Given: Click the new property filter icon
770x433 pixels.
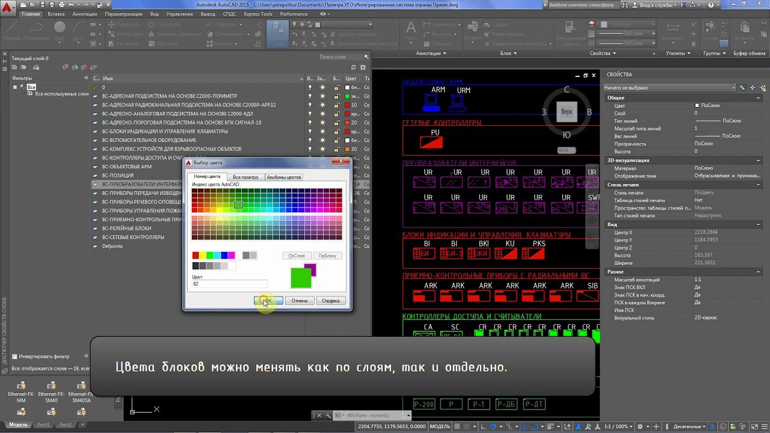Looking at the screenshot, I should [x=14, y=67].
